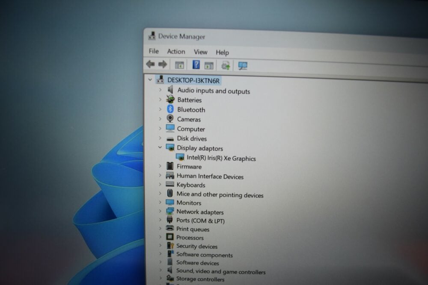Click the Ports (COM & LPT) plug icon

pyautogui.click(x=170, y=219)
